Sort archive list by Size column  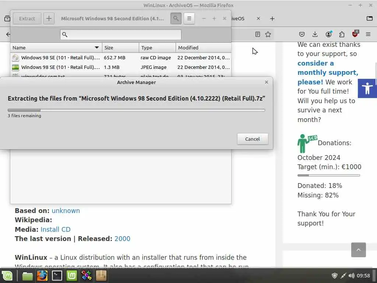120,48
